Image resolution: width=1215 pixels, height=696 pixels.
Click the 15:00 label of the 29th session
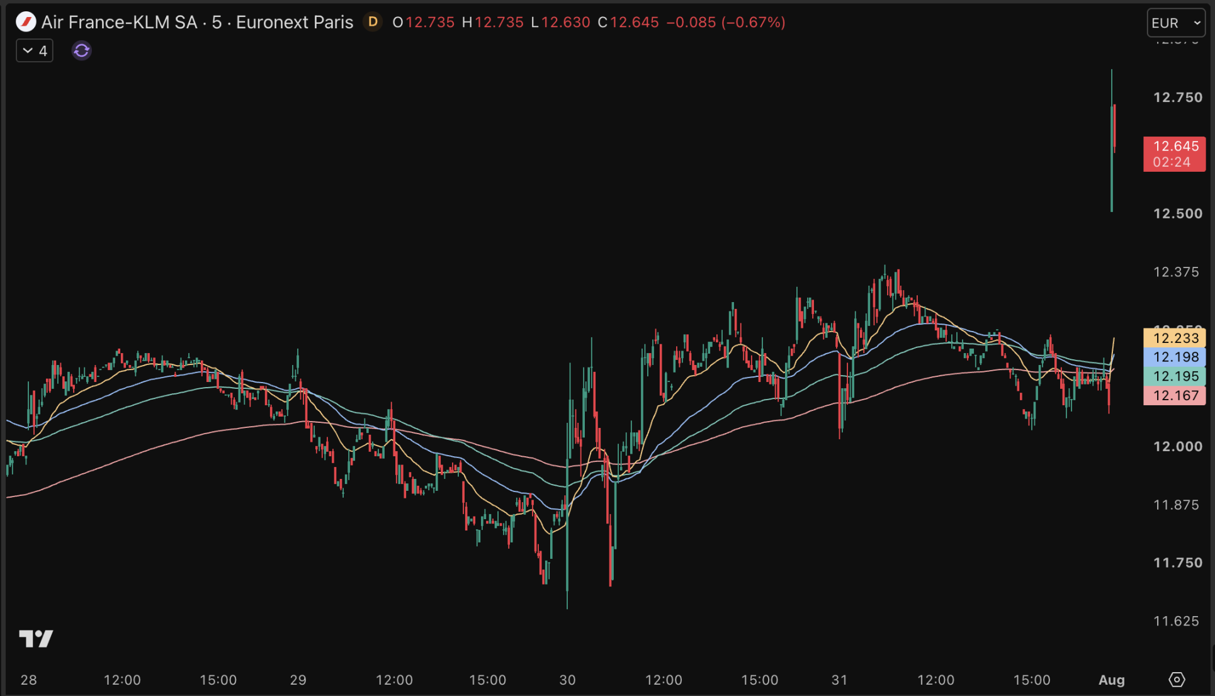coord(488,680)
